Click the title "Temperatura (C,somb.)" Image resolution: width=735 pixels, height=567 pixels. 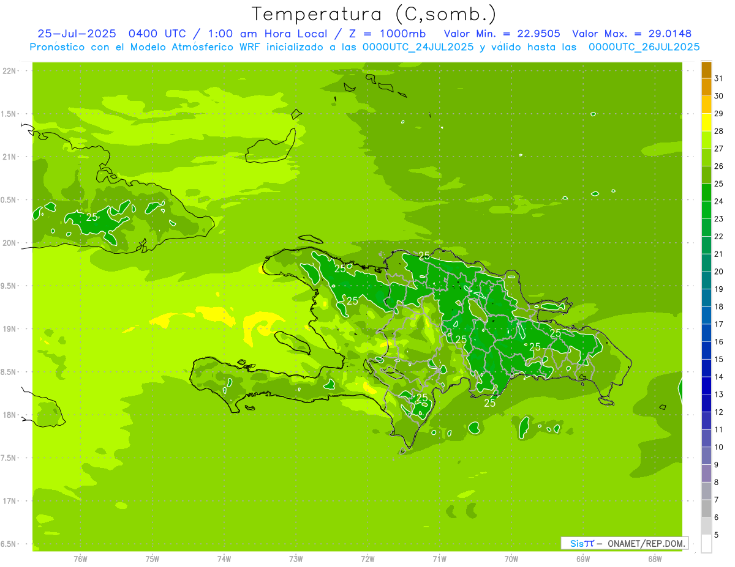[x=374, y=14]
